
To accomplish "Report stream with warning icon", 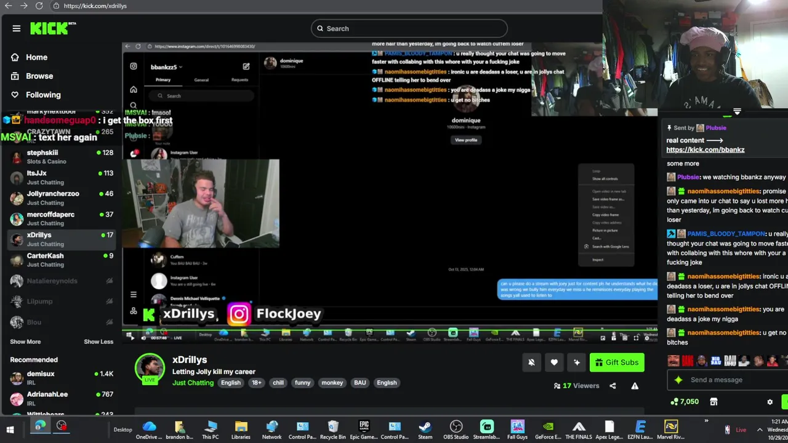I will coord(635,386).
